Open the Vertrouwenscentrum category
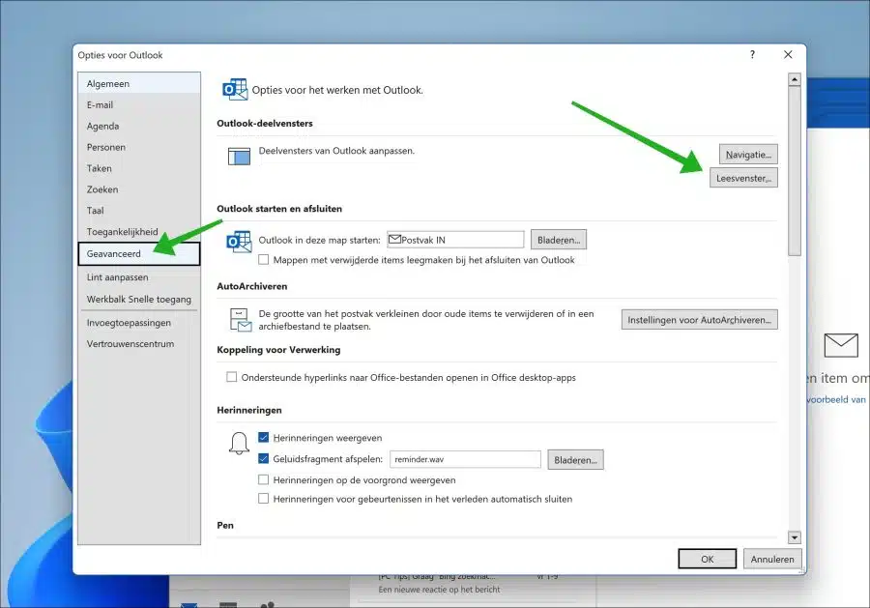Viewport: 870px width, 608px height. coord(139,343)
